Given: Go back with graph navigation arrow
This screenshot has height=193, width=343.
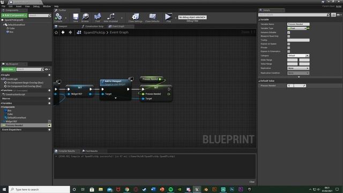Looking at the screenshot, I should click(63, 32).
